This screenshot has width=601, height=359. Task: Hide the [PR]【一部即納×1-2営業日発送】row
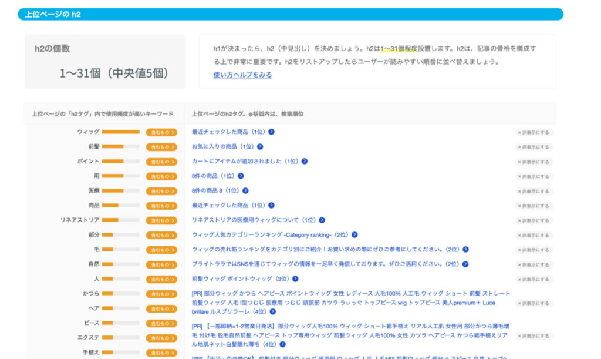pyautogui.click(x=534, y=336)
